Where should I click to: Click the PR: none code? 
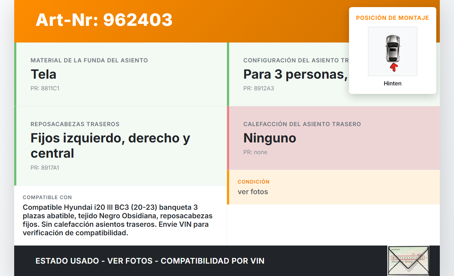tap(255, 152)
